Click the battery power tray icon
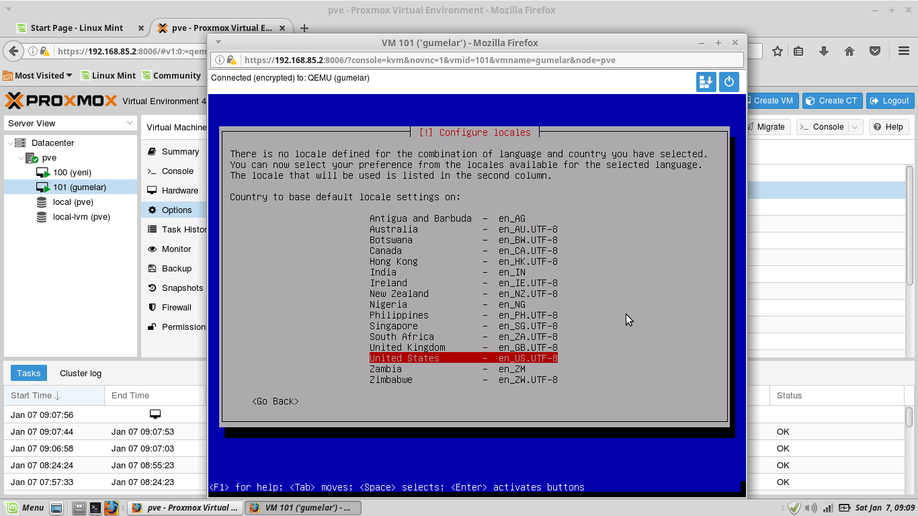Viewport: 918px width, 516px height. point(843,508)
